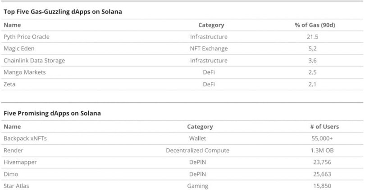Screen dimensions: 365x190
Task: Select the Backpack xNFTs entry
Action: click(25, 138)
